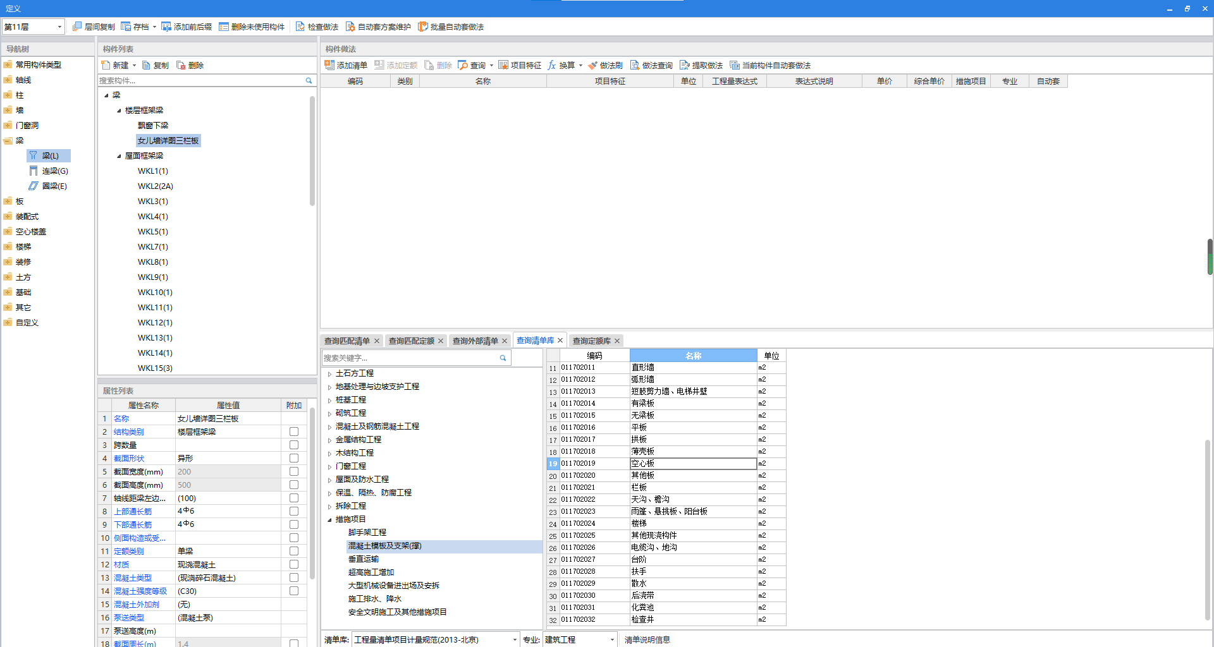Toggle 附加 checkbox for 上部通长筋

pos(294,511)
